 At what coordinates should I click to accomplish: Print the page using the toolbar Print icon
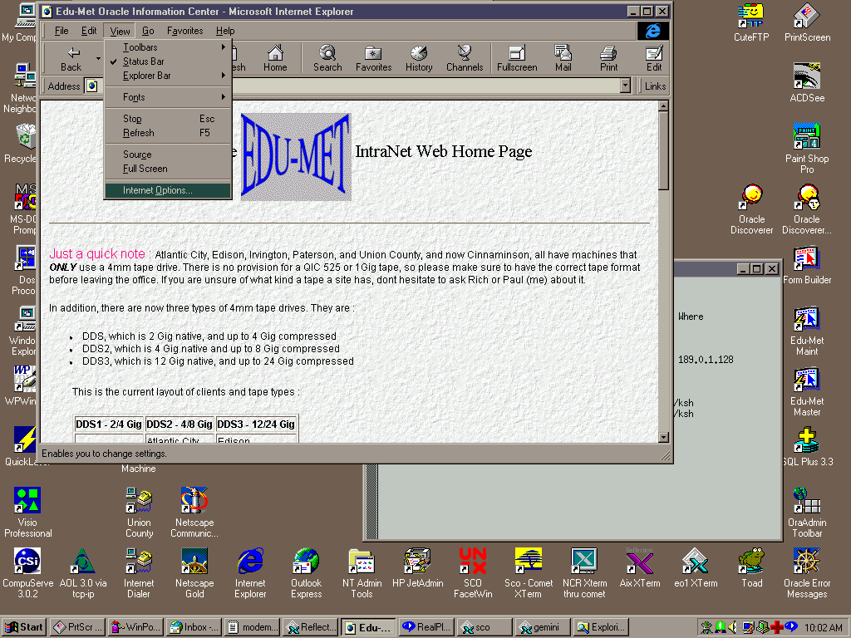[608, 59]
